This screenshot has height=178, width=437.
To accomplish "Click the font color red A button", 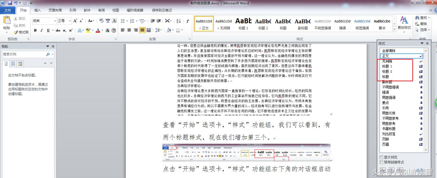I will [x=98, y=30].
